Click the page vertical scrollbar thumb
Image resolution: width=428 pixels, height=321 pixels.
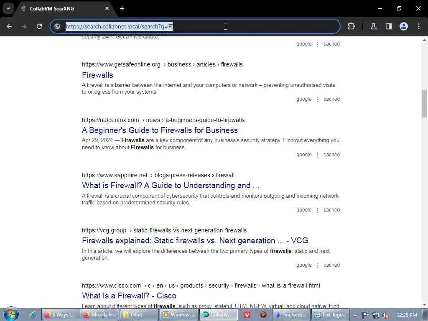[x=424, y=104]
